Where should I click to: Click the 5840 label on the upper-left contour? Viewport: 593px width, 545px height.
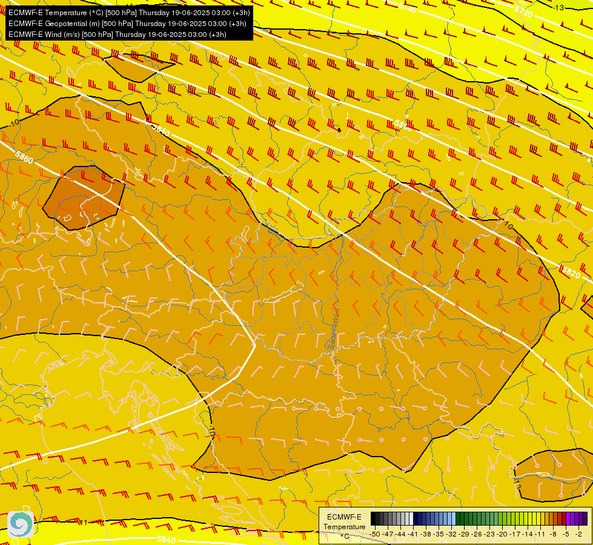click(161, 130)
